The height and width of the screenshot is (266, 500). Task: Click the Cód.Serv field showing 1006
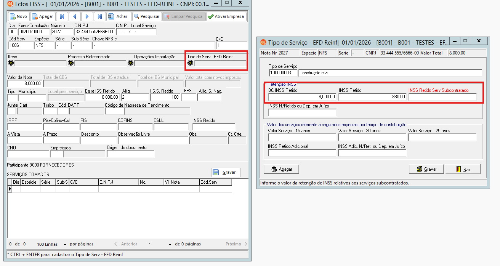point(21,45)
